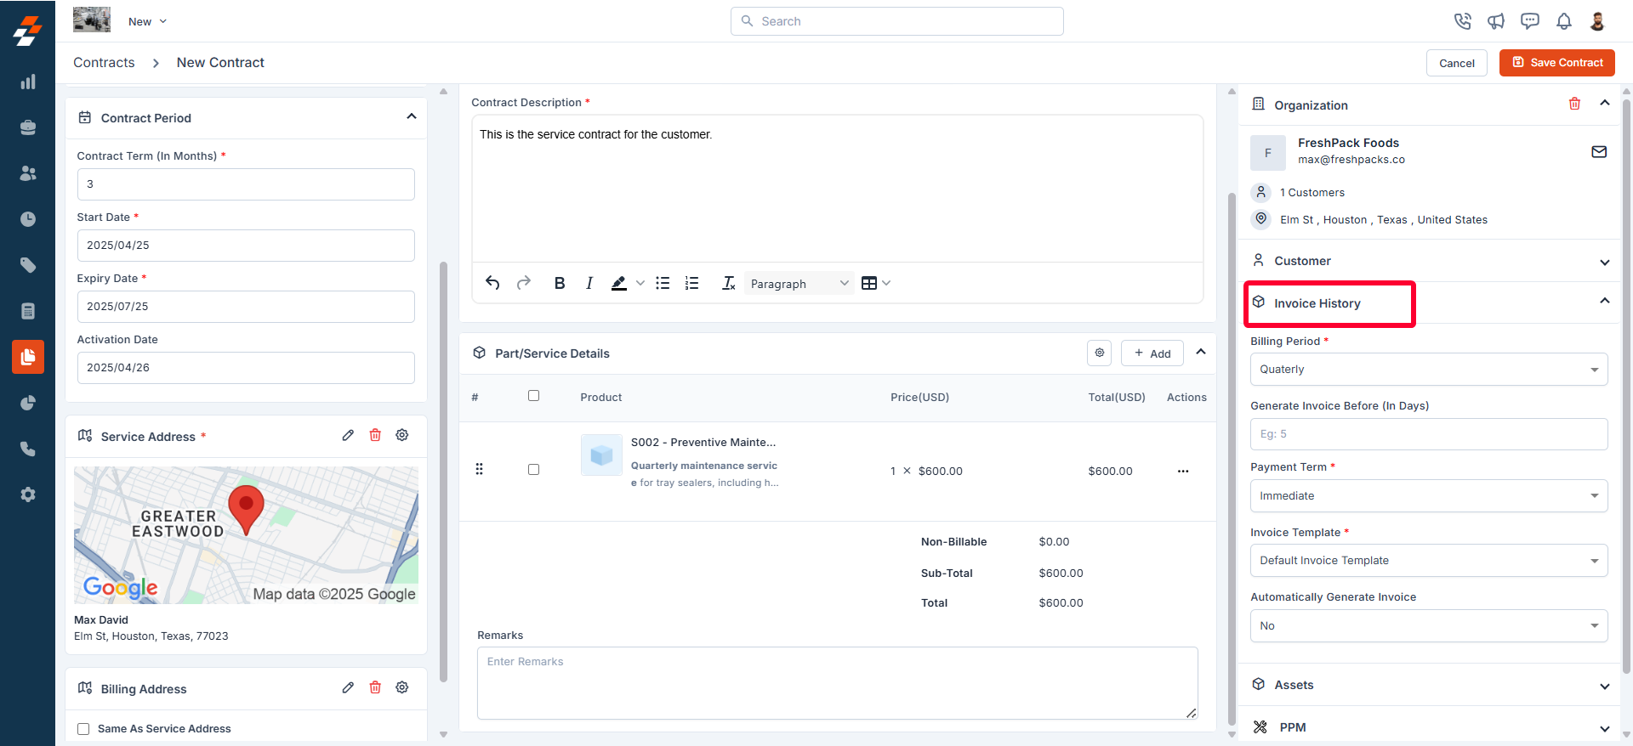
Task: Open the notifications bell icon
Action: (1564, 21)
